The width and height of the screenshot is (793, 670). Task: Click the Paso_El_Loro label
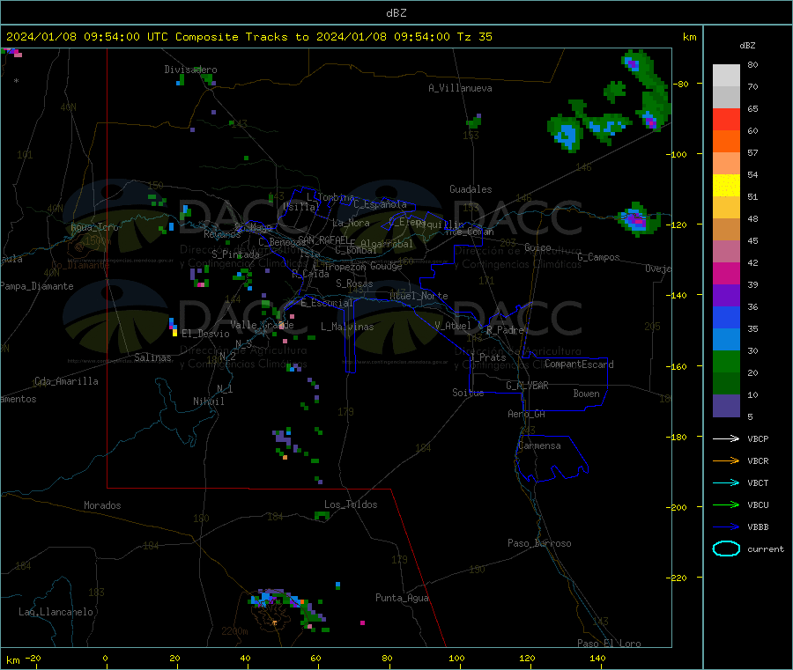609,644
